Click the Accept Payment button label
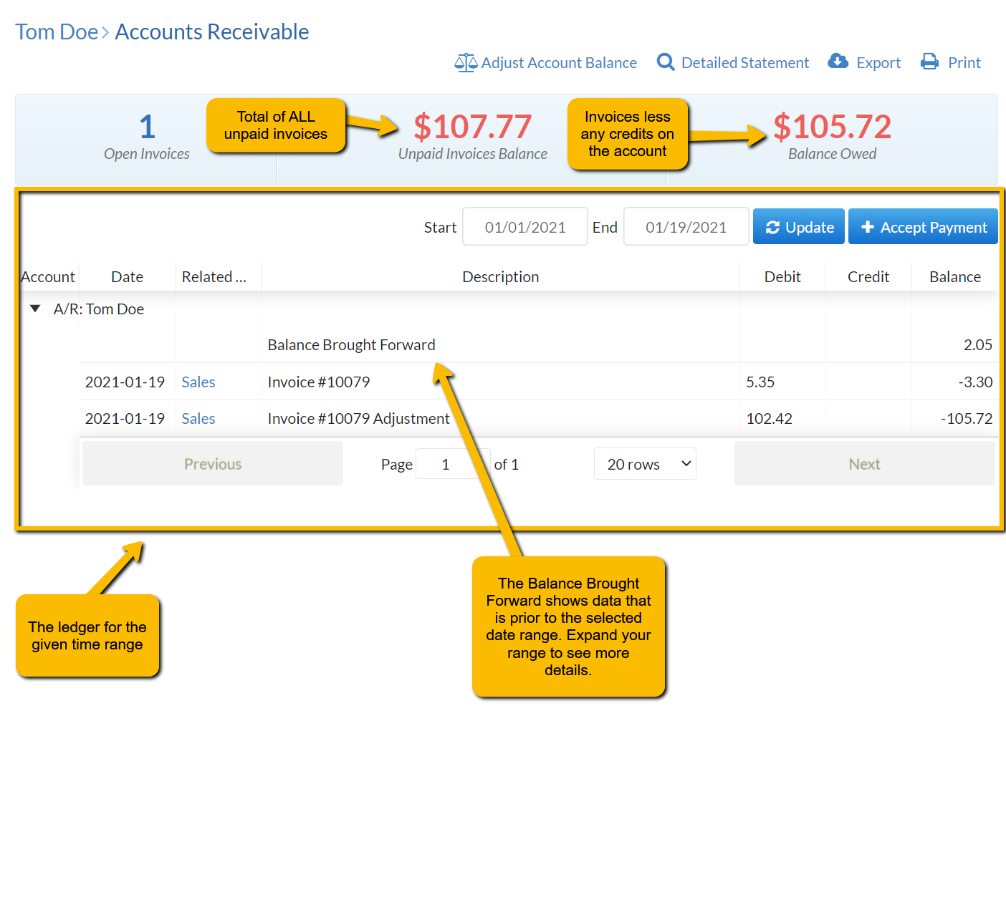This screenshot has height=910, width=1006. click(x=934, y=228)
